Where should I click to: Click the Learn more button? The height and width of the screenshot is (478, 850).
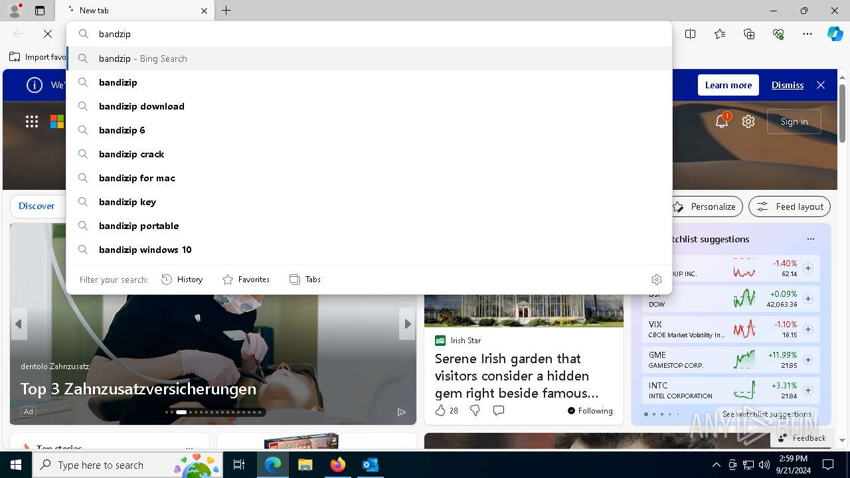click(728, 85)
